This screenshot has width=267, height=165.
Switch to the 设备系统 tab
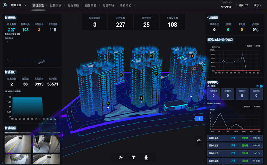coord(56,5)
